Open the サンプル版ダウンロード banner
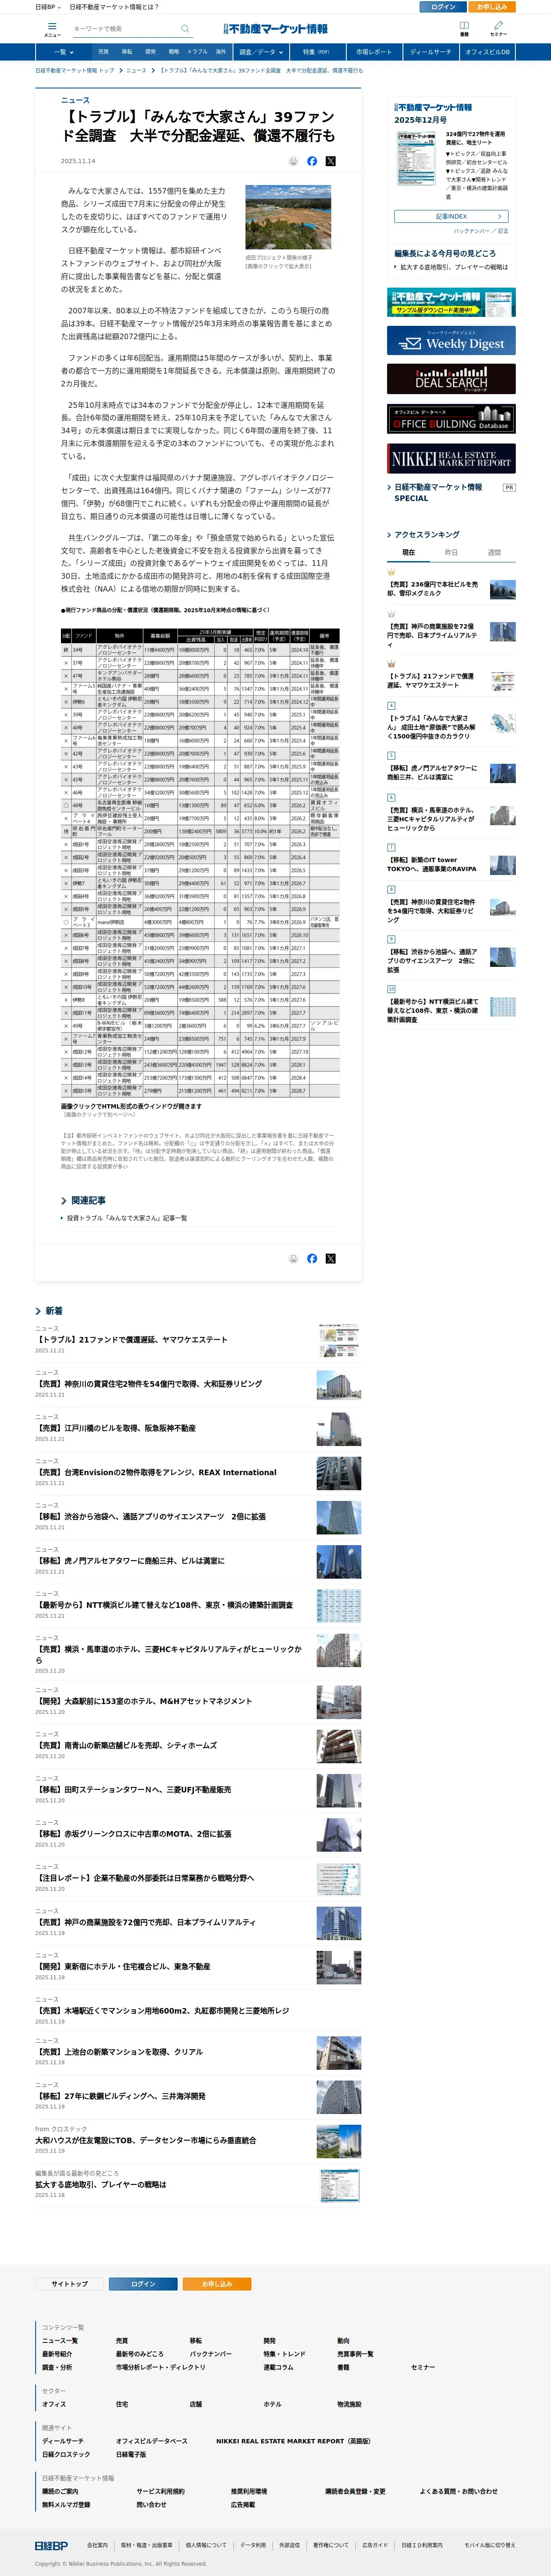Screen dimensions: 551x2576 click(x=451, y=302)
